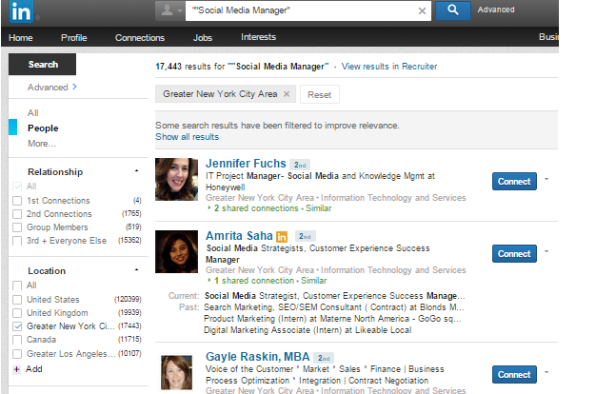Click the Advanced chevron arrow in sidebar
The image size is (596, 394).
(x=74, y=87)
